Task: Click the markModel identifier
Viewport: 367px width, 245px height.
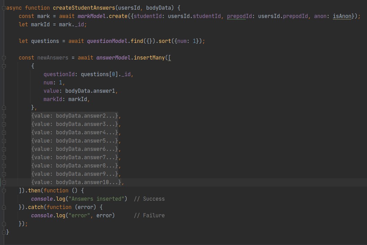Action: tap(92, 16)
